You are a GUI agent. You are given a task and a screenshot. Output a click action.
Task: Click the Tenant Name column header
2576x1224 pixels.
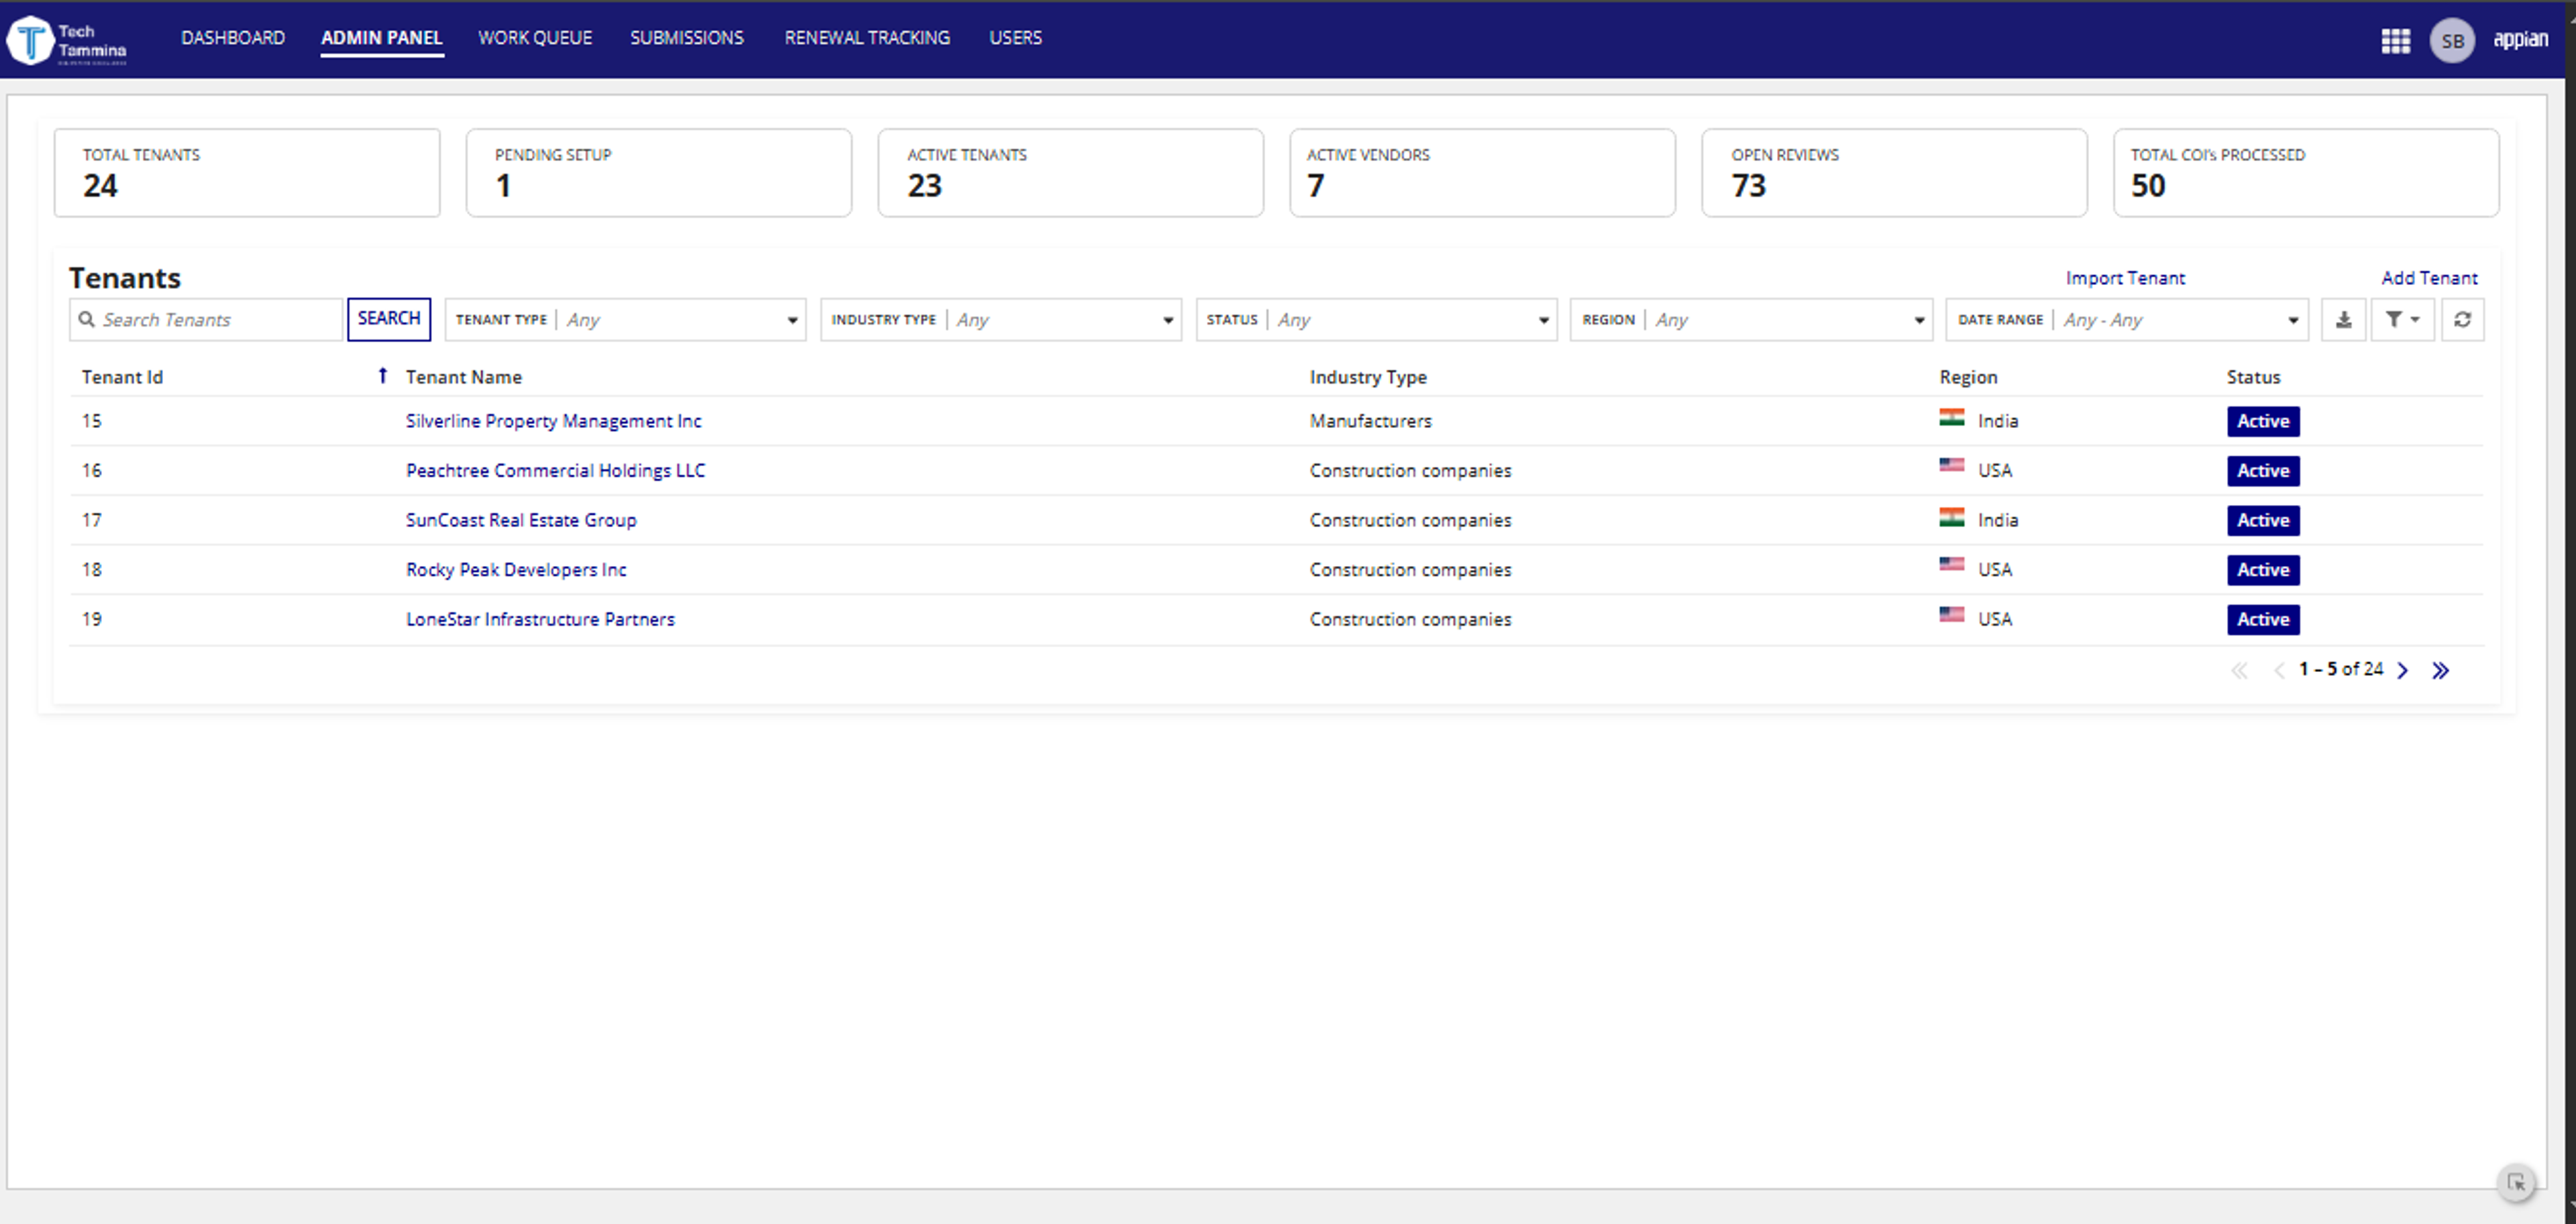[x=463, y=377]
